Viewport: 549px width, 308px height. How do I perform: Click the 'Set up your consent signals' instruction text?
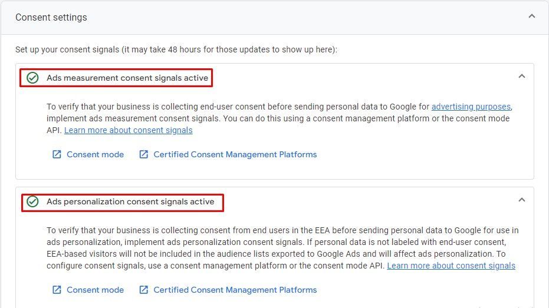pos(176,49)
